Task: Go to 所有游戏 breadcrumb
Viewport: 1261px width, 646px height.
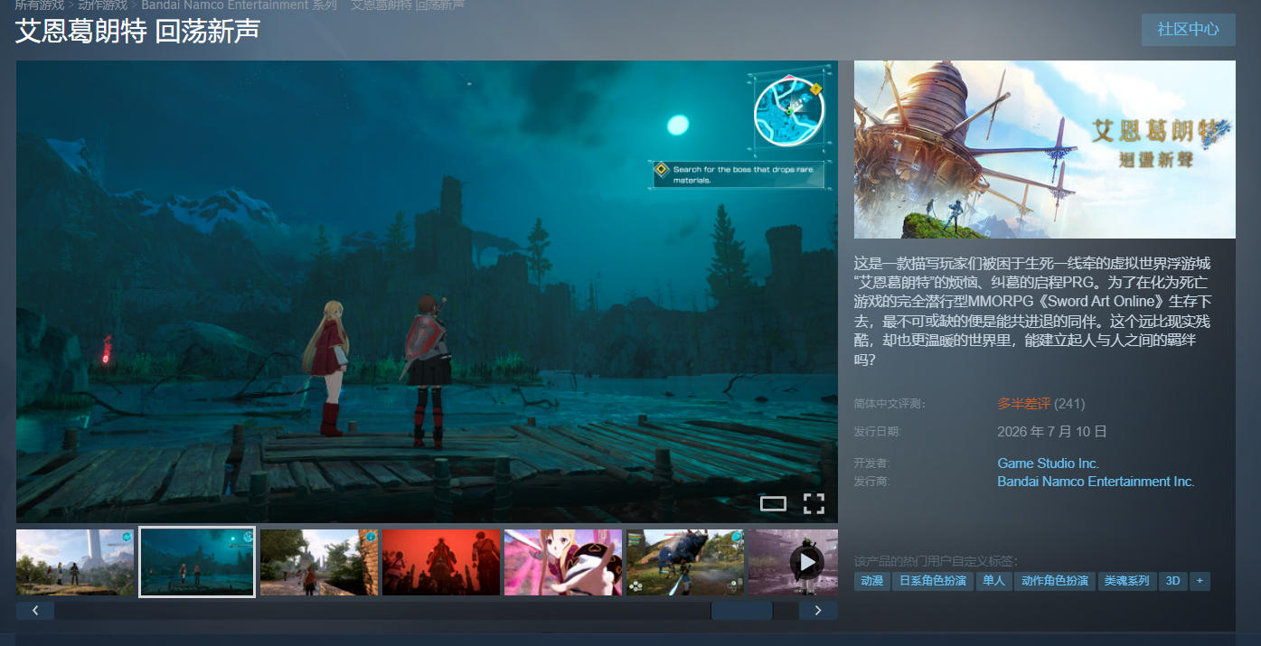Action: coord(40,5)
